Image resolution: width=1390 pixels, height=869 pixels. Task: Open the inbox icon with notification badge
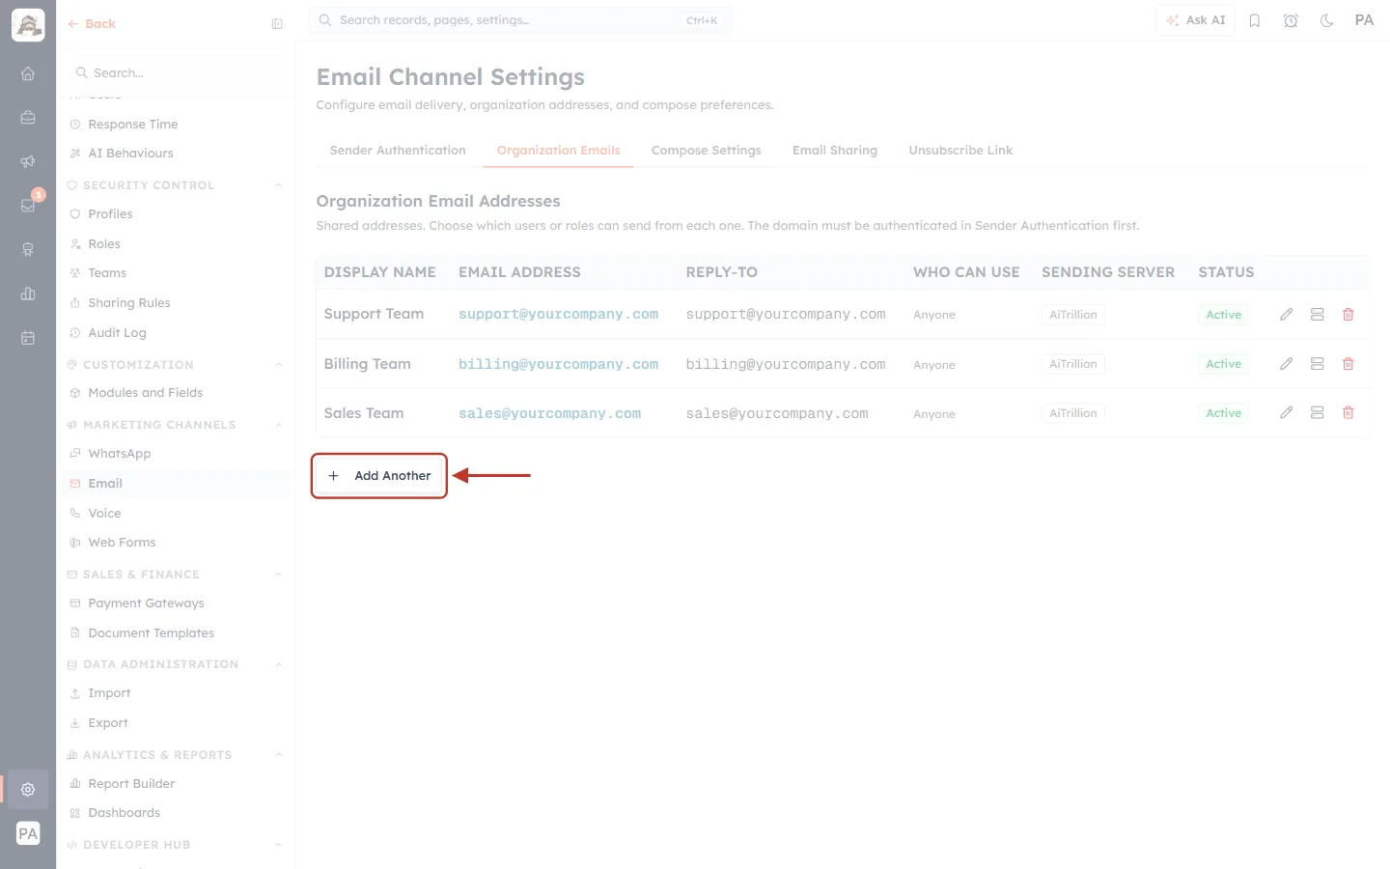(x=28, y=205)
